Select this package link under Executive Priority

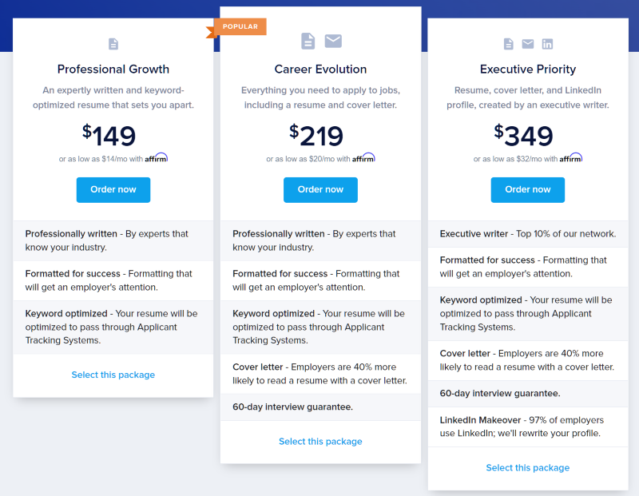pyautogui.click(x=528, y=468)
